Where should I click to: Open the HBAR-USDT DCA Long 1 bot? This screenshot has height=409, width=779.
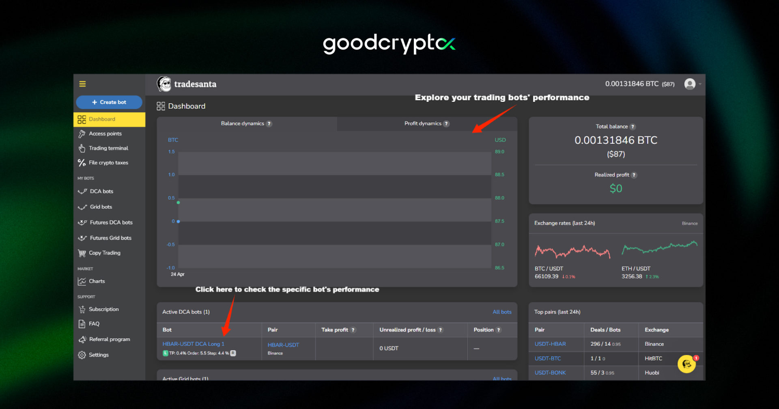coord(194,343)
